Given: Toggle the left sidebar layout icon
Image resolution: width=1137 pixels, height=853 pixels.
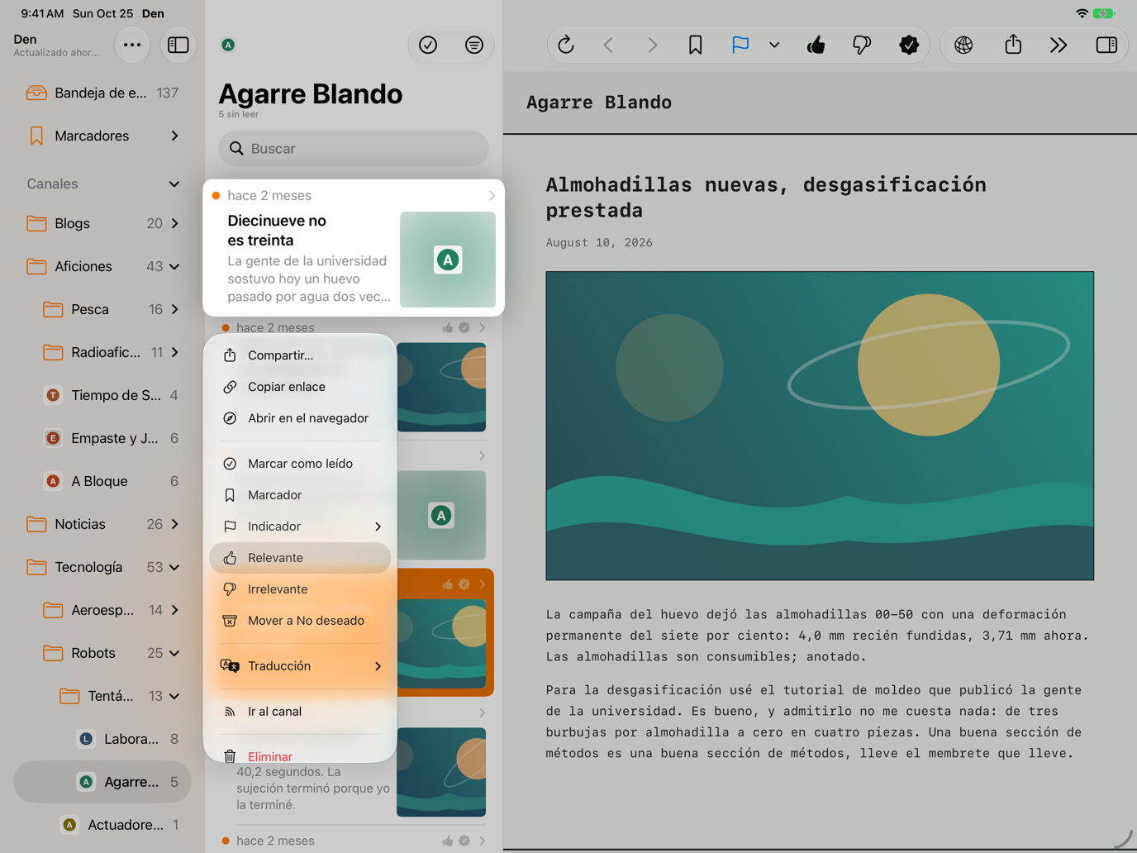Looking at the screenshot, I should pos(178,45).
